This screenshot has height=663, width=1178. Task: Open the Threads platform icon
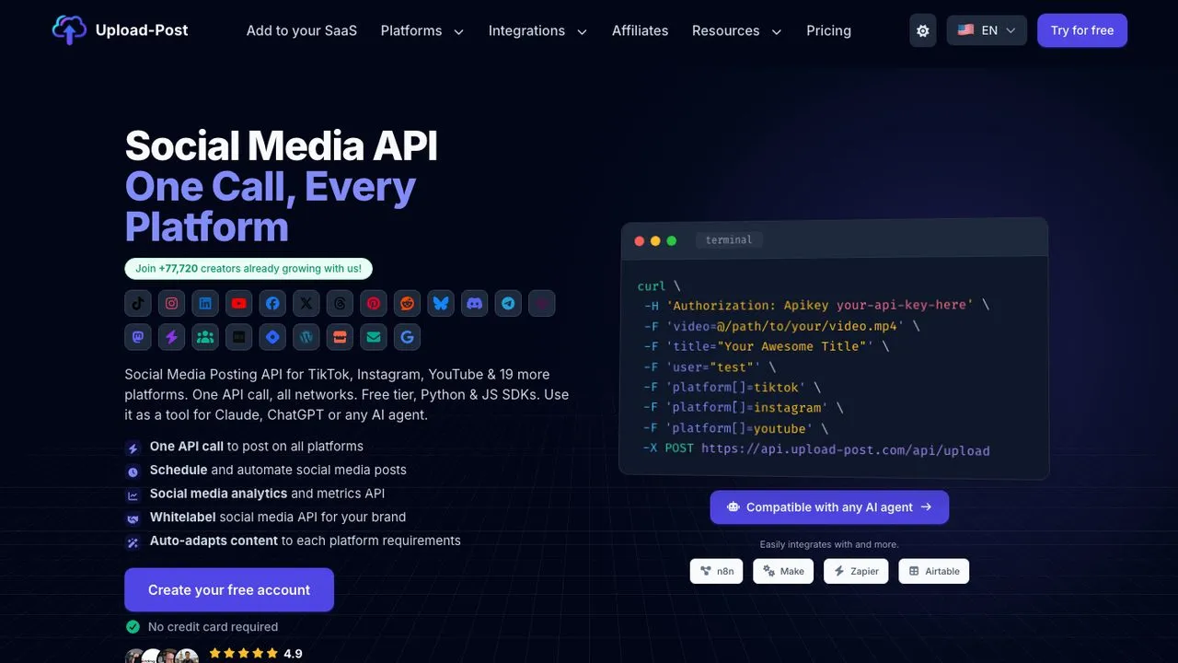[x=340, y=303]
